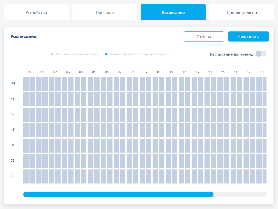Click the blue Бой прокрастинации legend dot
This screenshot has height=209, width=278.
click(x=106, y=54)
